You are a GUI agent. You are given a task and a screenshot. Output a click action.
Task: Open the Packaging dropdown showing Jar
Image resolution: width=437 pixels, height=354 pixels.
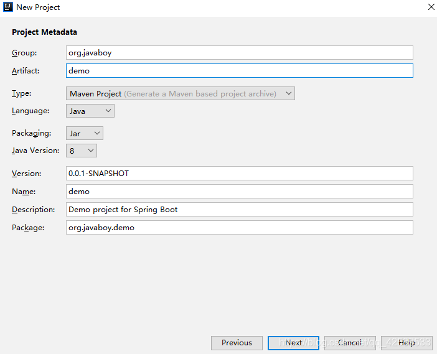pyautogui.click(x=85, y=133)
